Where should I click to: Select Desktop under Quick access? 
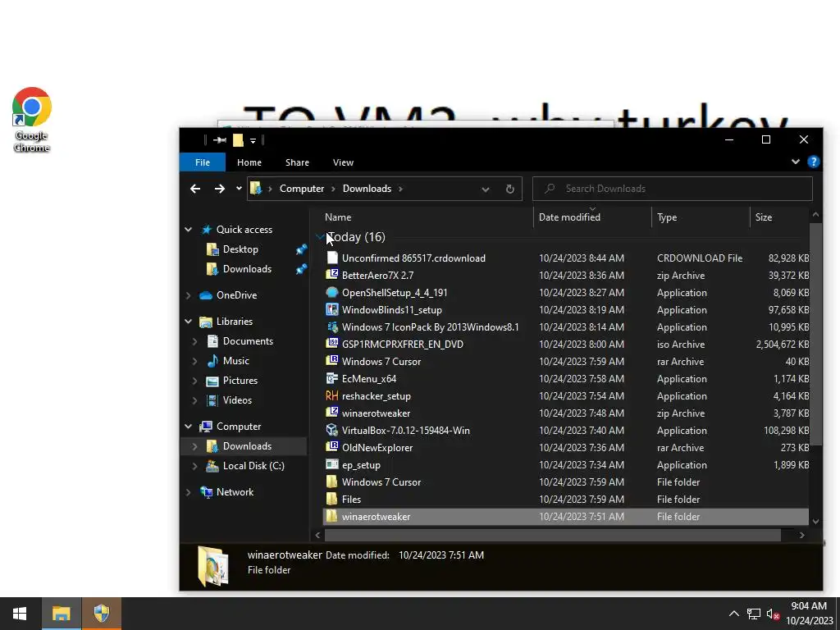click(240, 249)
